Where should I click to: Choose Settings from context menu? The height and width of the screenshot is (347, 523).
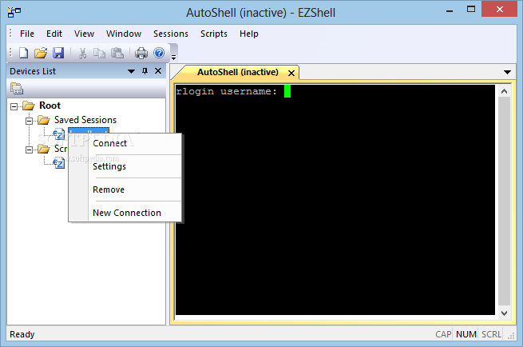125,166
